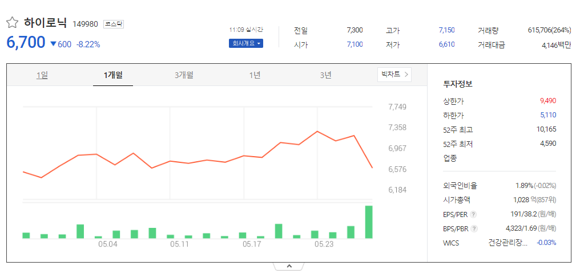Click the 6,184 price axis label

coord(397,190)
